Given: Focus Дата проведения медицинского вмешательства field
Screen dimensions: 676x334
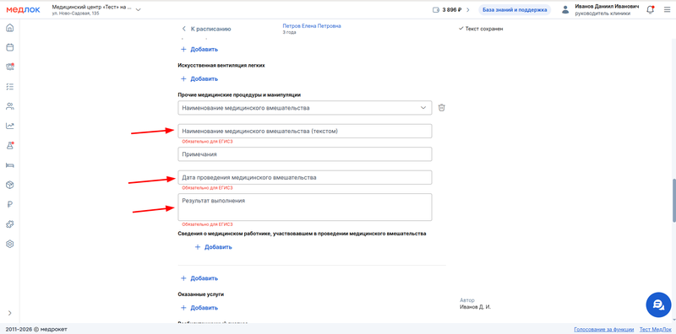Looking at the screenshot, I should (305, 177).
